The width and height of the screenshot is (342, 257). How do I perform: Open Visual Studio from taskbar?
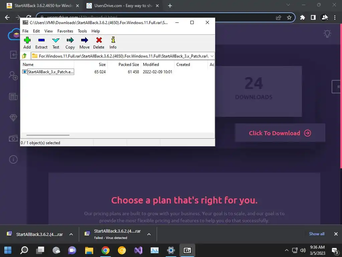pyautogui.click(x=138, y=250)
